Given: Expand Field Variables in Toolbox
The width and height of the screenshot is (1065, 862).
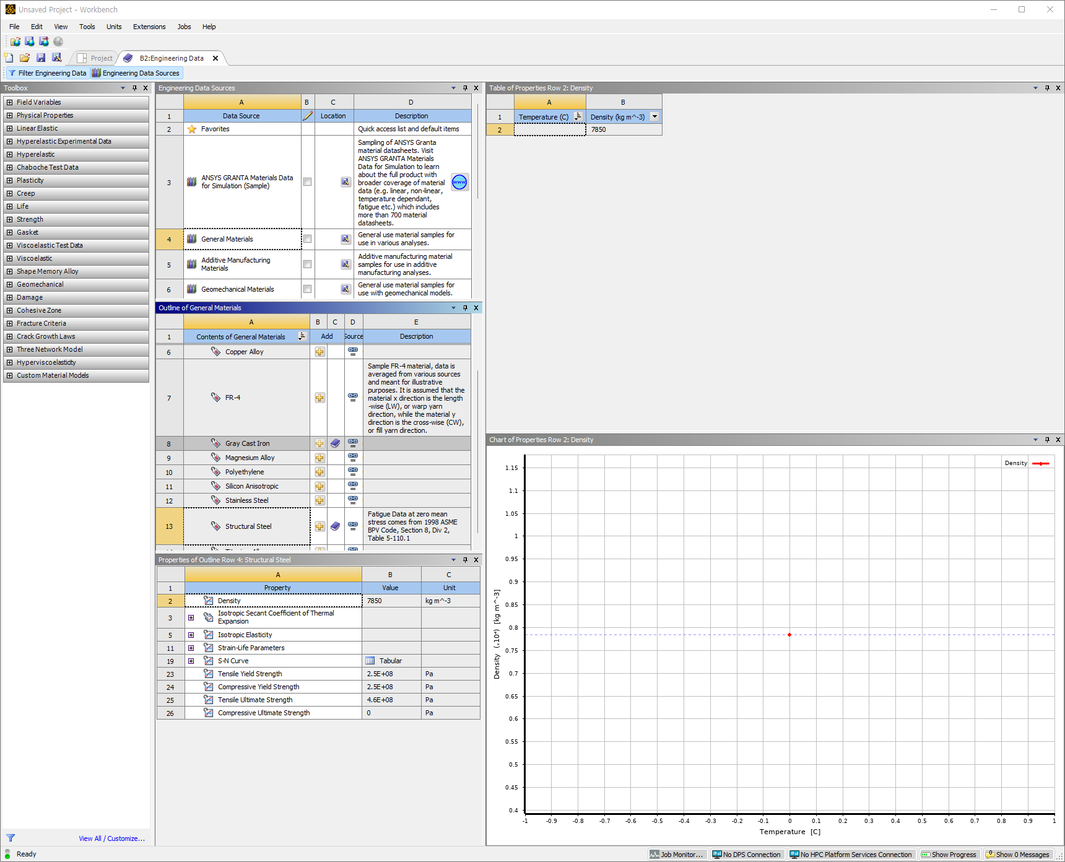Looking at the screenshot, I should coord(9,102).
